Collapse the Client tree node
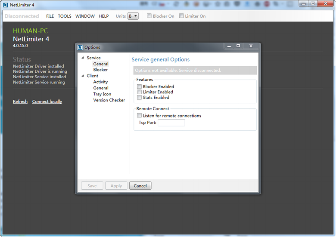The height and width of the screenshot is (237, 336). point(83,76)
